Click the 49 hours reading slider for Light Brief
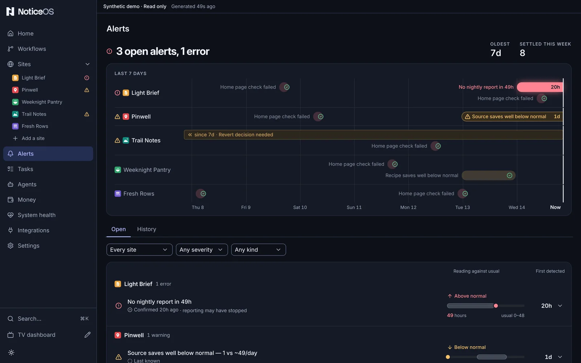The image size is (581, 363). (x=485, y=306)
